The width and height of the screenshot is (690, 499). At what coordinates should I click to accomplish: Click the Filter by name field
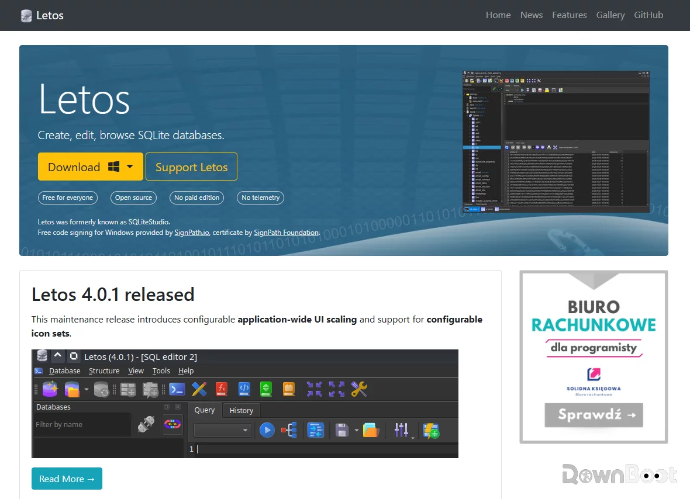(82, 425)
